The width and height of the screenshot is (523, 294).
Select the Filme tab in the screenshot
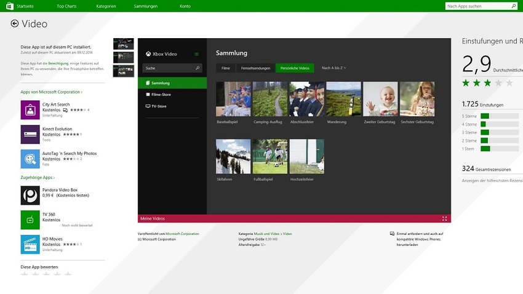[226, 68]
